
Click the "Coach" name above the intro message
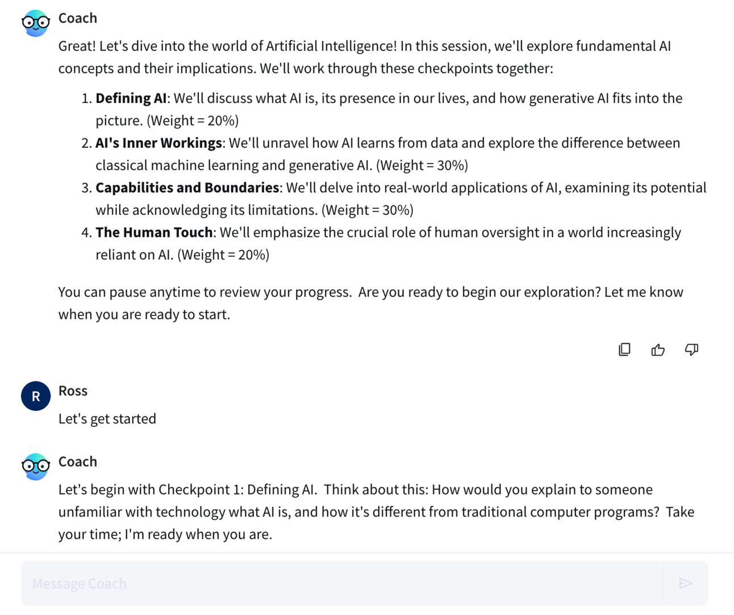click(78, 18)
